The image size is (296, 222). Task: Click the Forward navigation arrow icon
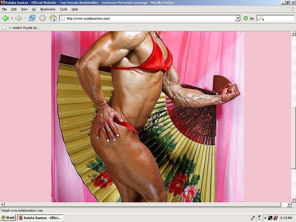click(x=18, y=18)
